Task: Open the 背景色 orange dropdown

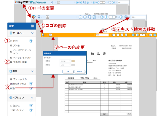Action: (65, 61)
